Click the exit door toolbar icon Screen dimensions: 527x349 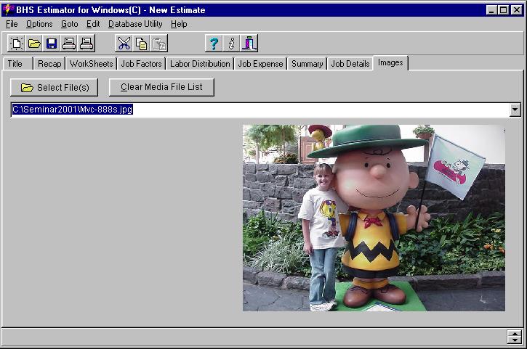tap(249, 44)
